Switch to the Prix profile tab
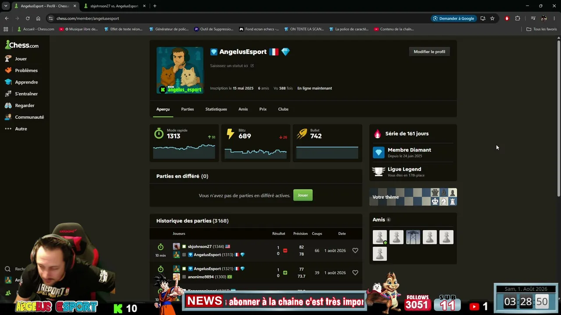 [x=263, y=109]
